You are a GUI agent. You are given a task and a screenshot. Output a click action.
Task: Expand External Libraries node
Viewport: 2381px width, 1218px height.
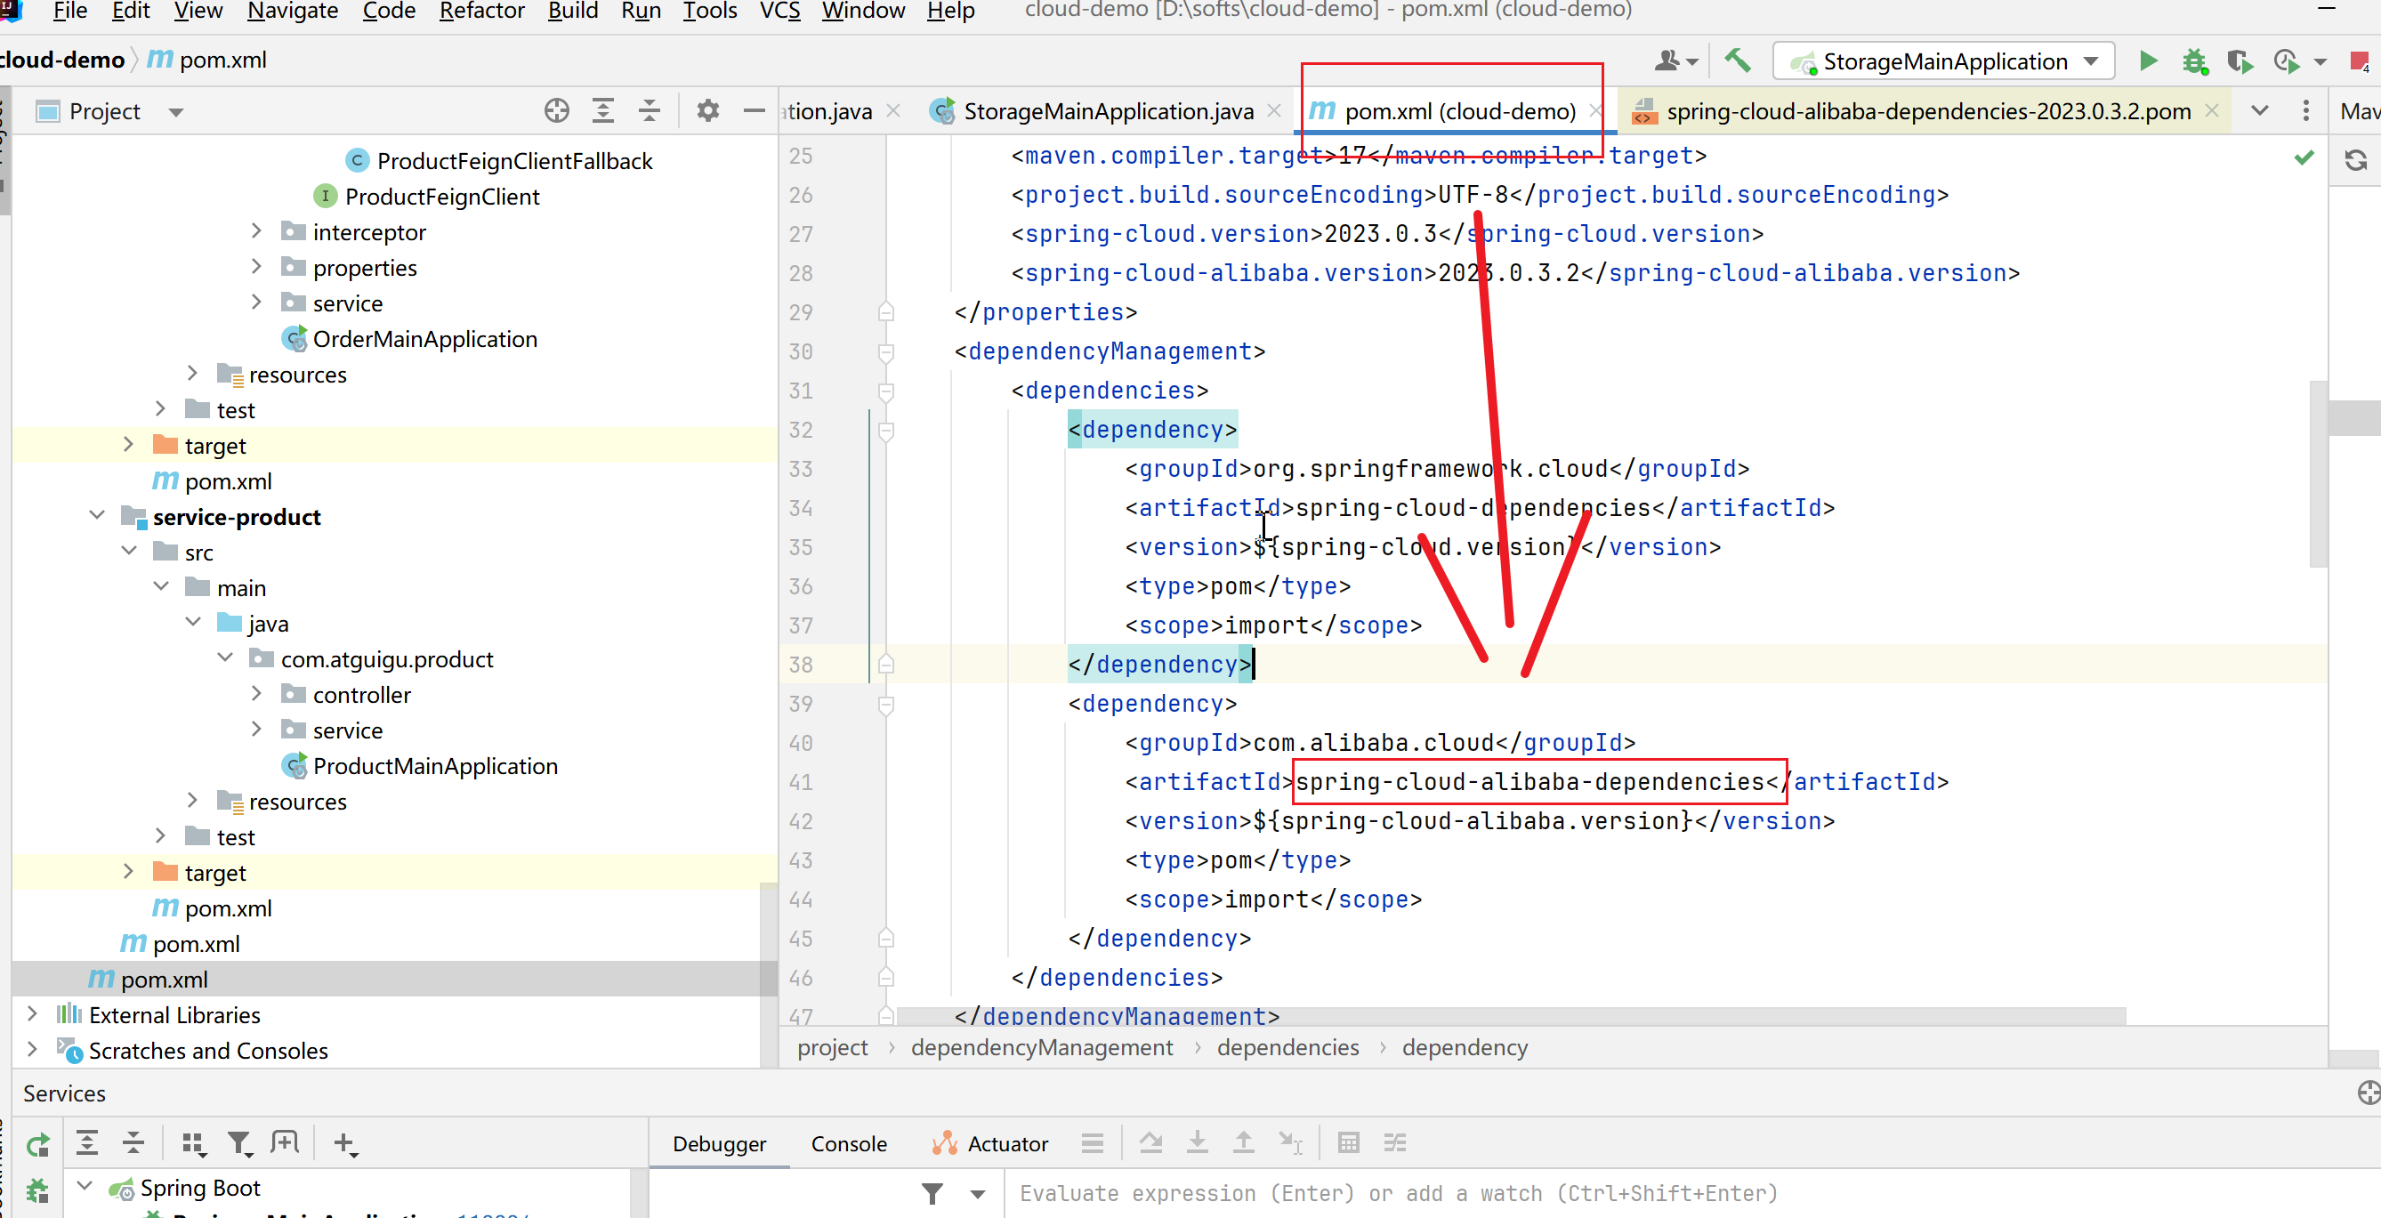(x=32, y=1013)
